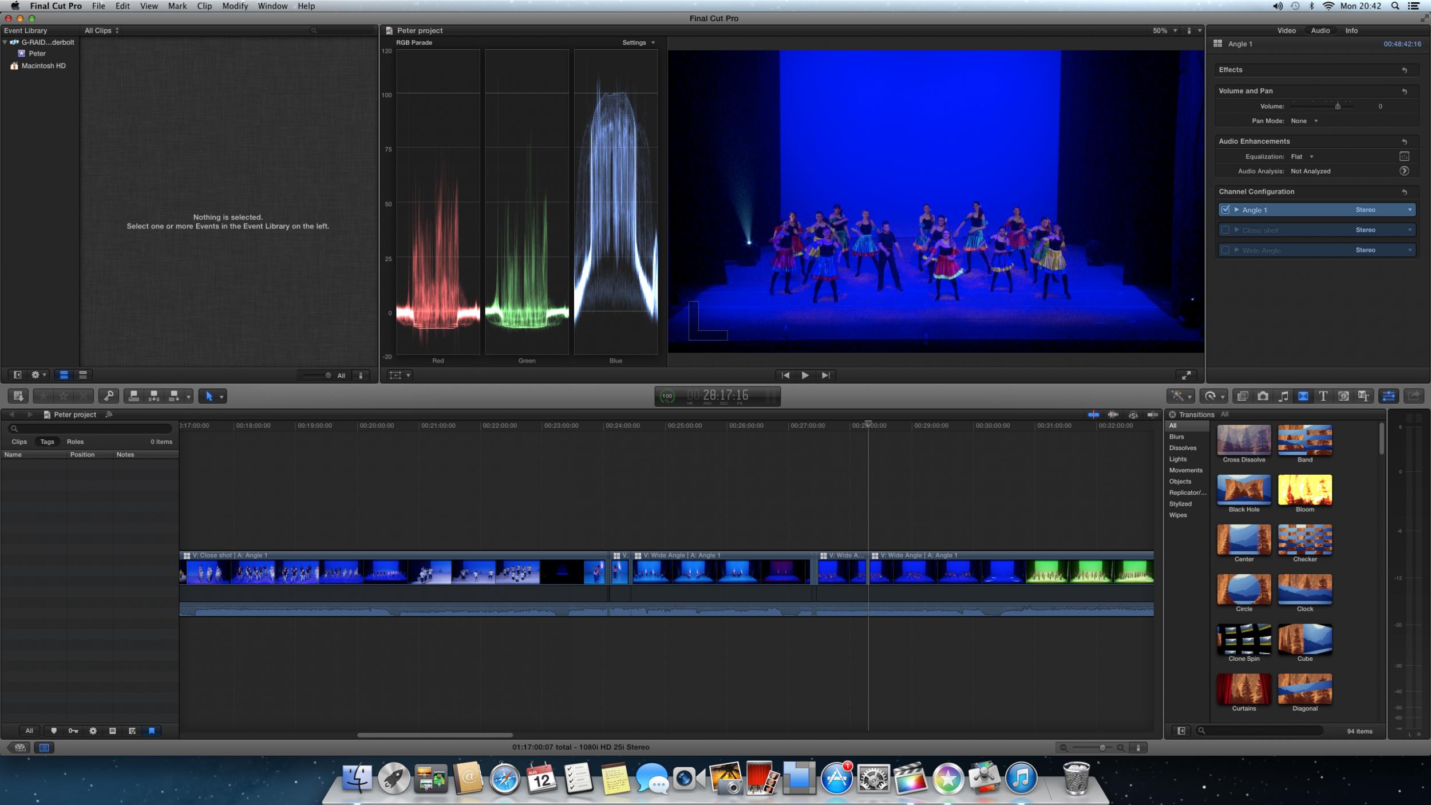The image size is (1431, 805).
Task: Play the viewer with the play button
Action: click(x=805, y=375)
